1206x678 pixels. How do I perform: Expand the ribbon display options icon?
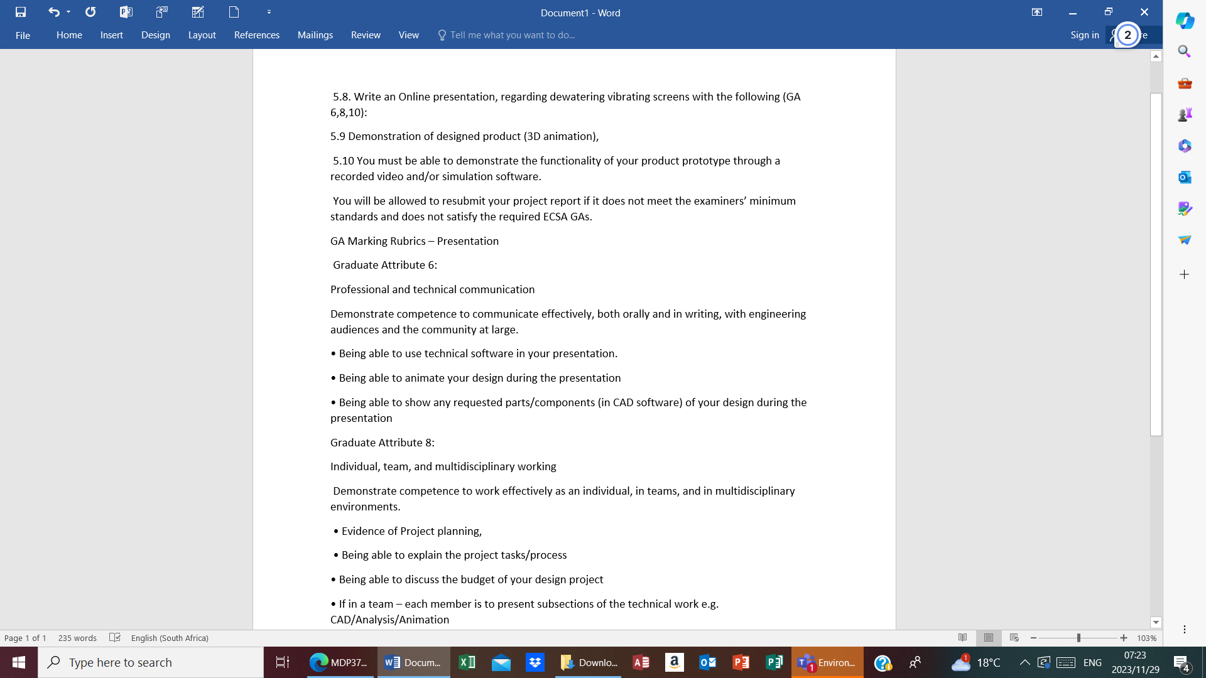(x=1038, y=12)
